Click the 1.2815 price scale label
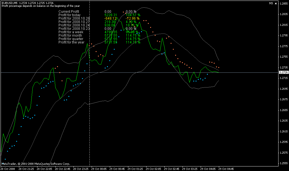This screenshot has height=171, width=289. [x=284, y=25]
